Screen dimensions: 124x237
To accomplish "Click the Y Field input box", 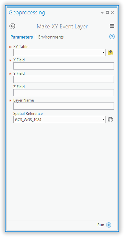I will pyautogui.click(x=64, y=79).
